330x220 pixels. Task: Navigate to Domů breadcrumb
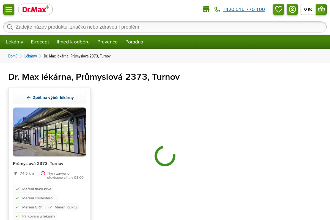pyautogui.click(x=13, y=56)
